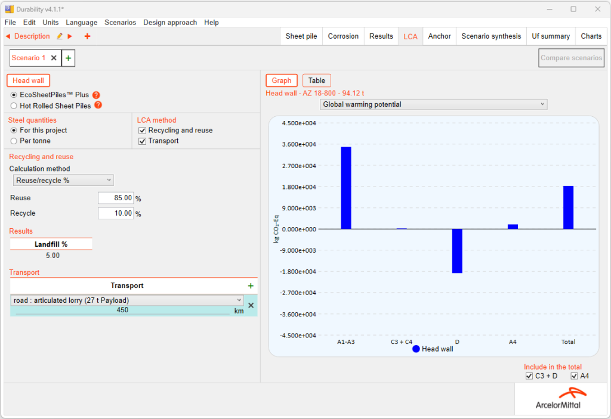Select the LCA tab
Image resolution: width=611 pixels, height=419 pixels.
coord(411,36)
